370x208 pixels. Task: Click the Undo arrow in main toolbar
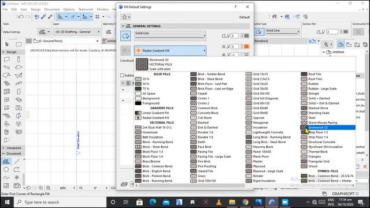point(21,17)
